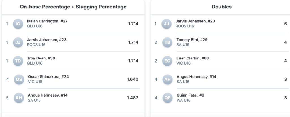Screen dimensions: 290x117
Task: Click Troy Dean's TD avatar
Action: tap(18, 61)
